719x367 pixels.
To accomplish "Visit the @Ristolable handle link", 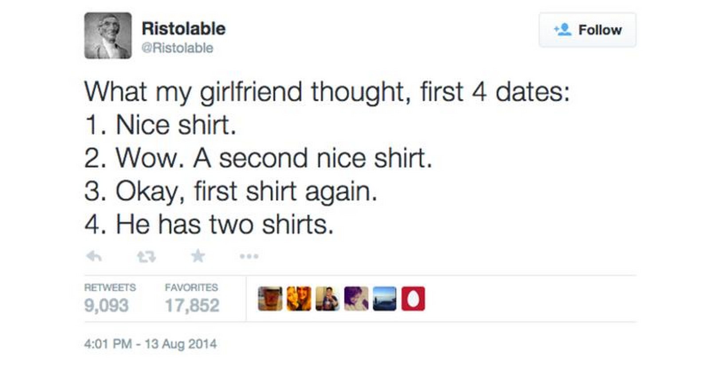I will click(x=177, y=48).
